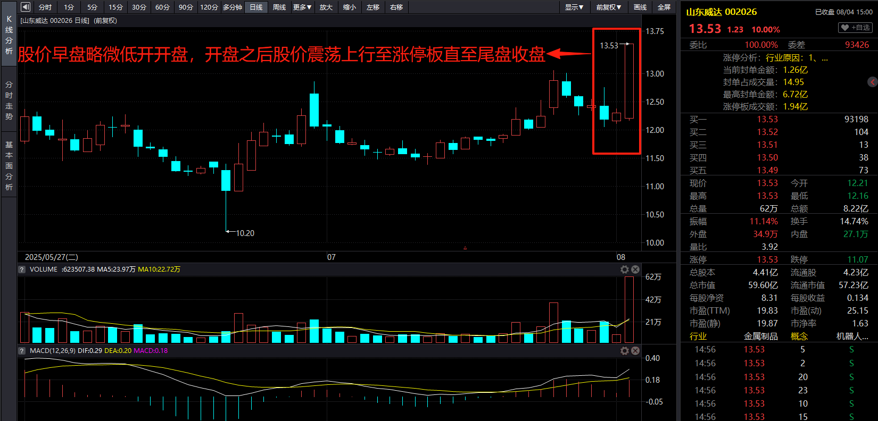The width and height of the screenshot is (878, 421).
Task: Open the 分时走势 sidebar tab
Action: coord(9,100)
